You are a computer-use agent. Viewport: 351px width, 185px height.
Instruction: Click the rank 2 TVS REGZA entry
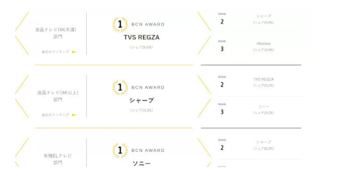[x=263, y=82]
